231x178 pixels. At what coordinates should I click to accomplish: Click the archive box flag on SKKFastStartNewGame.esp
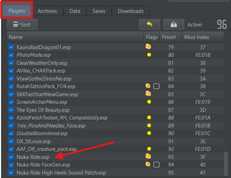coord(148,93)
